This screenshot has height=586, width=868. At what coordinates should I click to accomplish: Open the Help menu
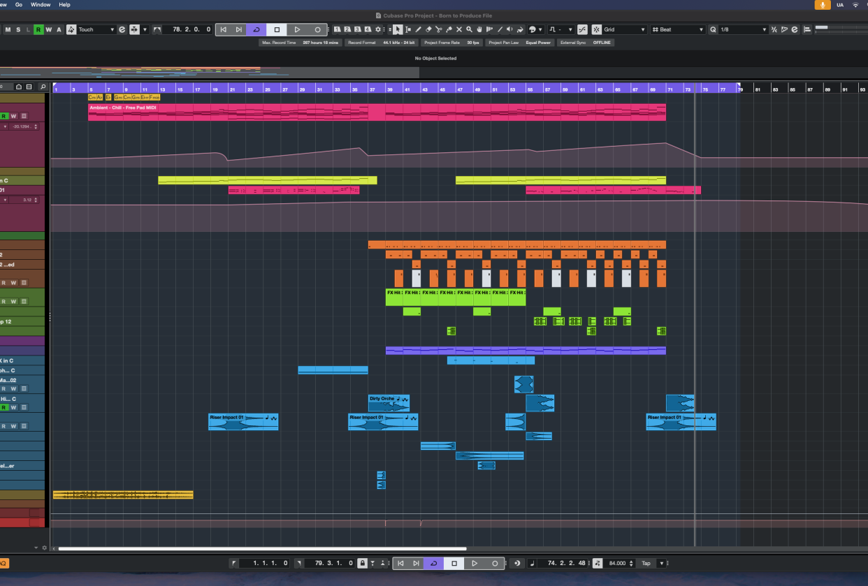point(64,4)
